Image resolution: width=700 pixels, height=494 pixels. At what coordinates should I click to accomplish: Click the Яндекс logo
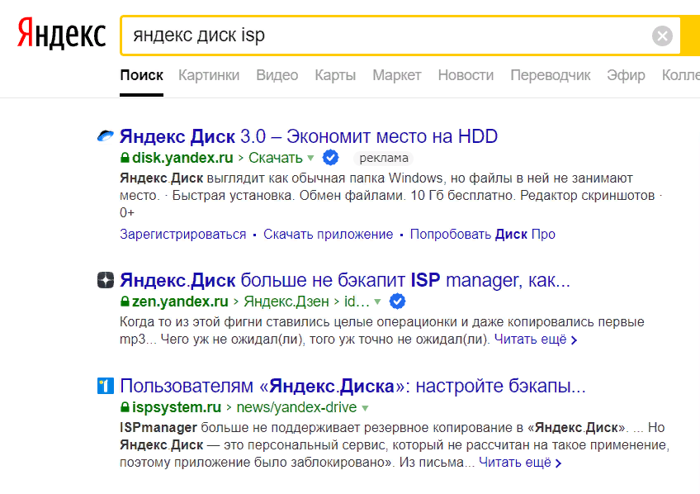tap(62, 34)
